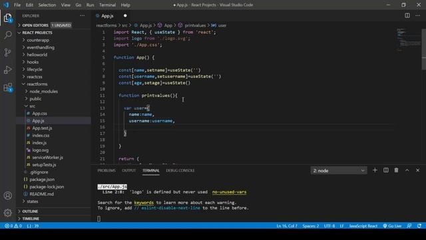Open notifications bell in status bar
The image size is (426, 240).
pyautogui.click(x=419, y=226)
